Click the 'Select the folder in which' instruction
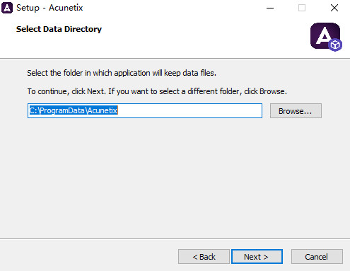The height and width of the screenshot is (271, 350). (x=122, y=73)
